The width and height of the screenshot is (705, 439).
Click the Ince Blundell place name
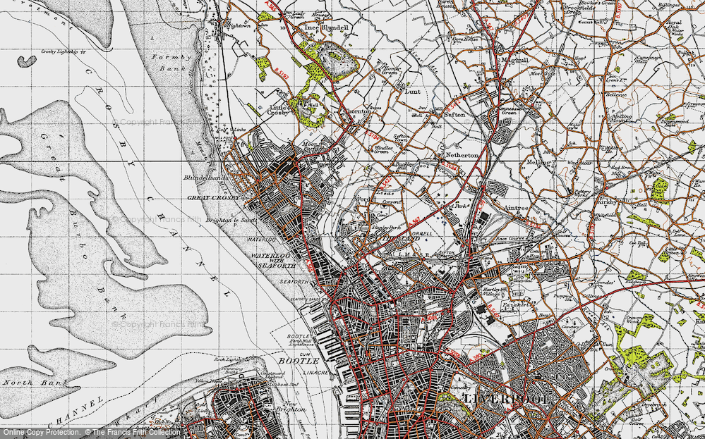pyautogui.click(x=327, y=27)
